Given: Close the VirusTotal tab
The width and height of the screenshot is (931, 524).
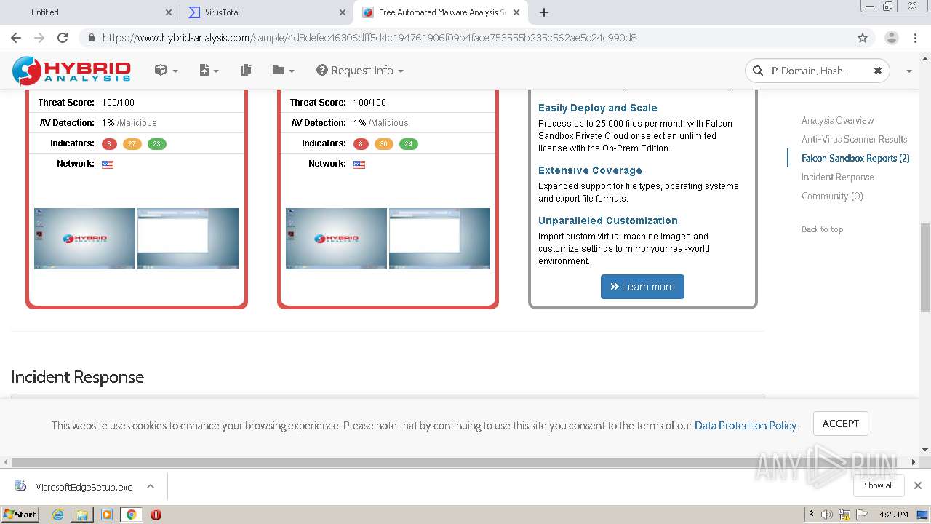Looking at the screenshot, I should (x=343, y=12).
